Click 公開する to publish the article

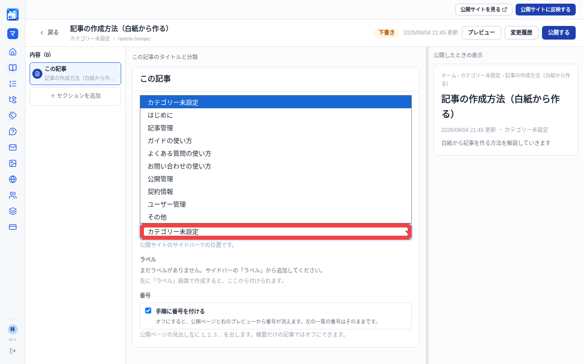click(559, 33)
